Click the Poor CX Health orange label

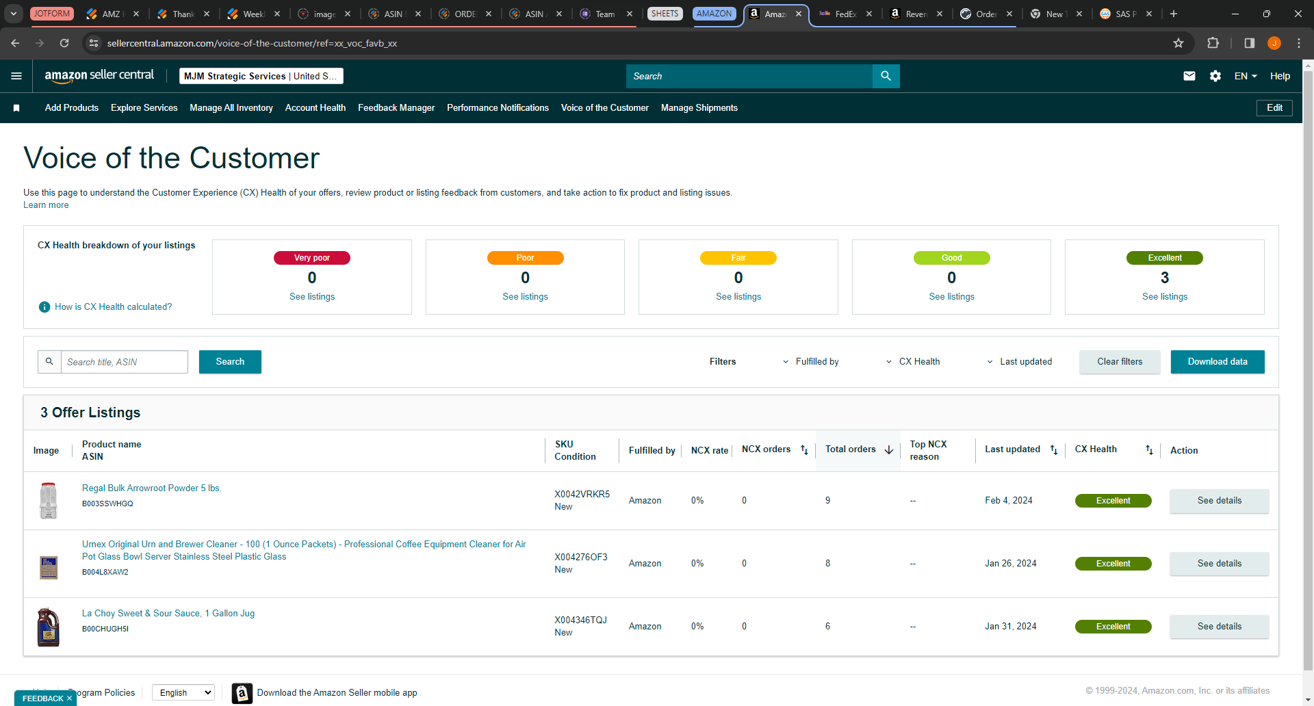(x=526, y=258)
